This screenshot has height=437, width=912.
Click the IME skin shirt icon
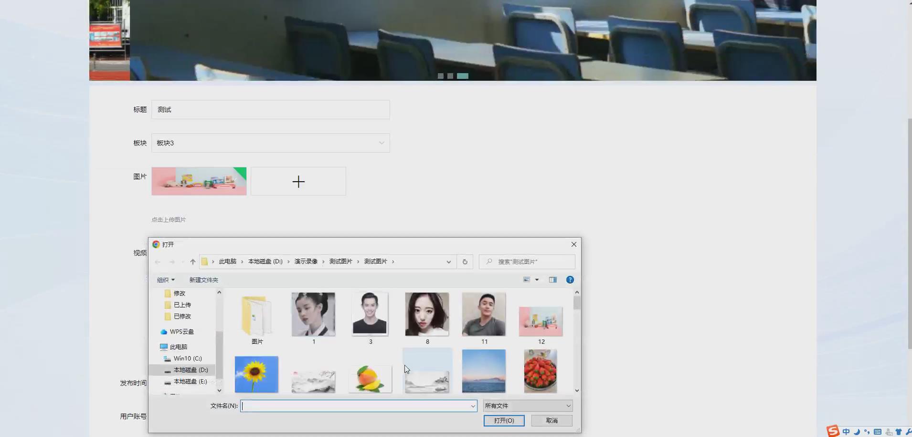899,432
